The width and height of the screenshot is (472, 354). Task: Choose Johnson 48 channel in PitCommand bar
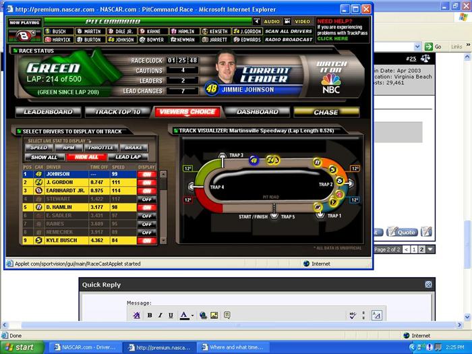(x=122, y=39)
